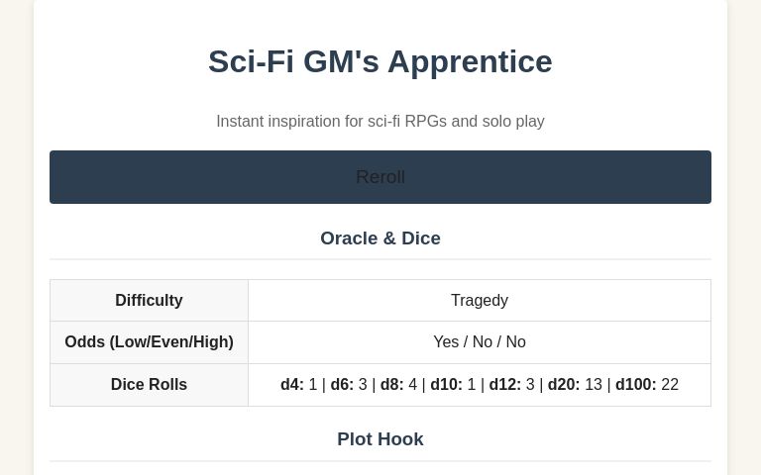Click the d20 roll label

tap(563, 384)
